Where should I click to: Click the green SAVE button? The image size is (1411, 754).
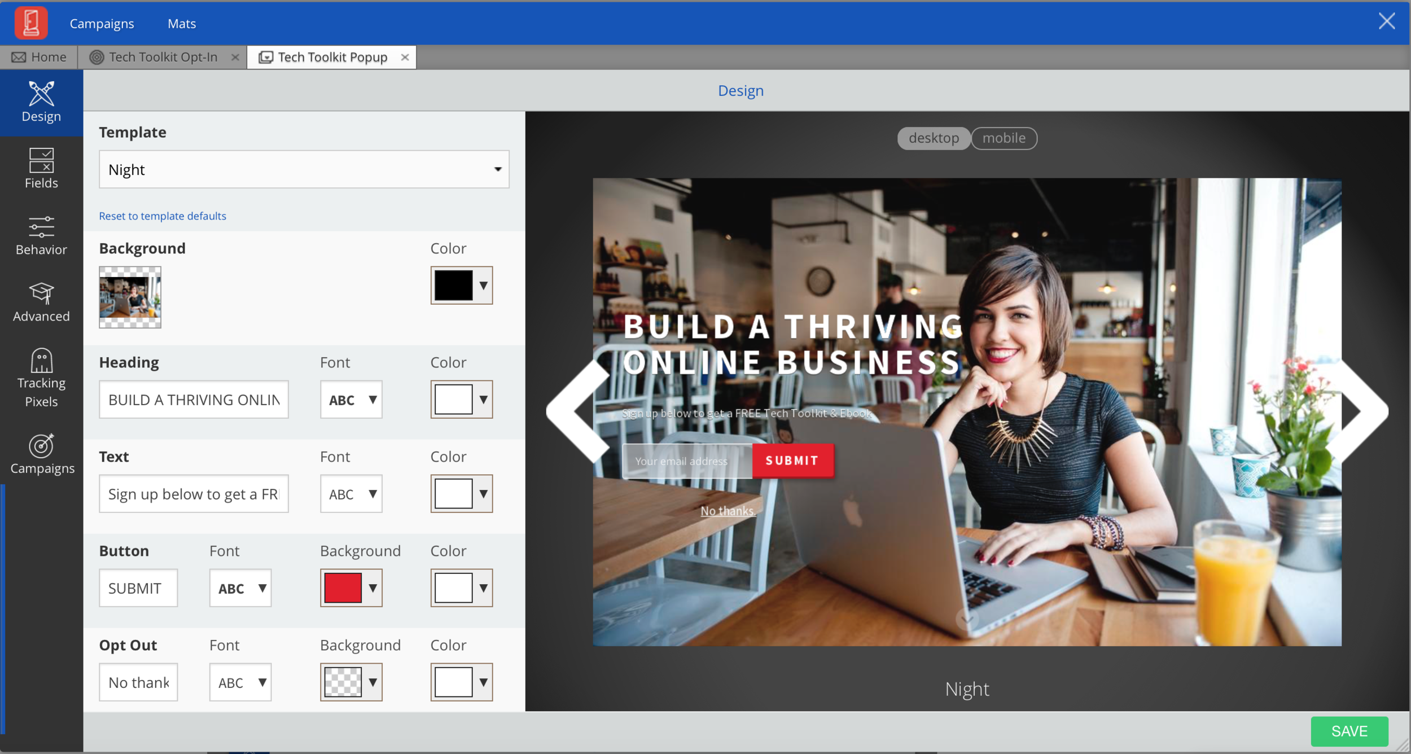coord(1349,731)
